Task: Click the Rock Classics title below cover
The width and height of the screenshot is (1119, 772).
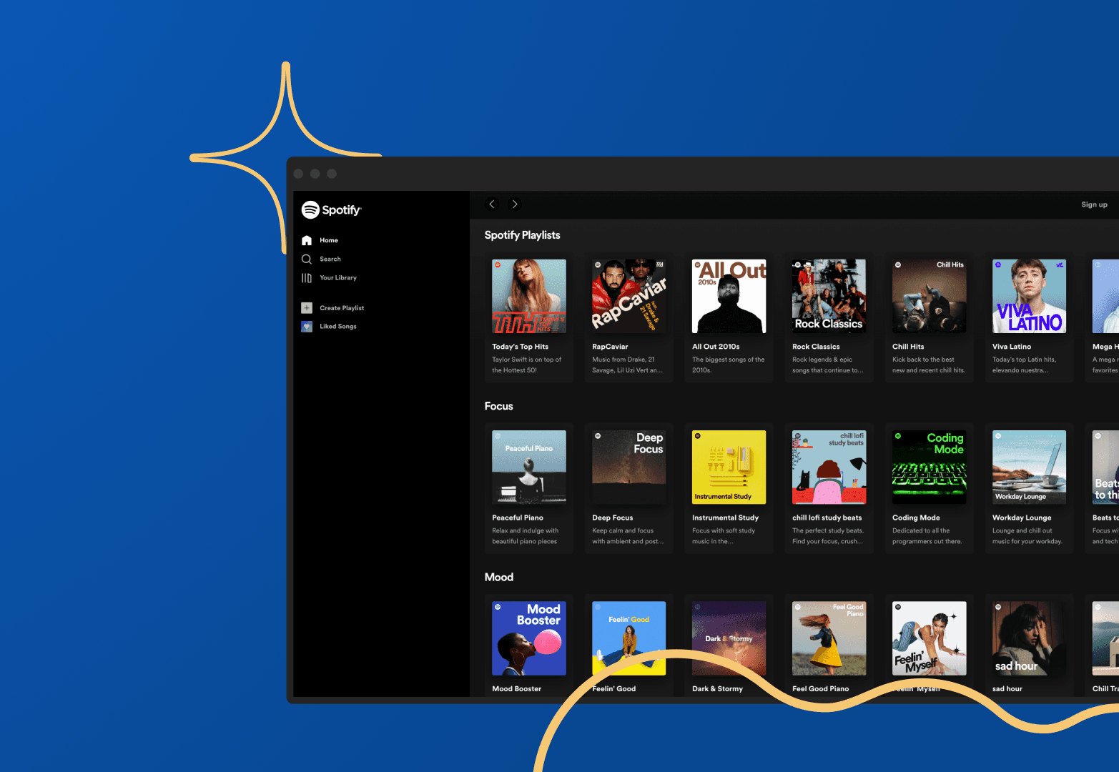Action: [x=816, y=347]
